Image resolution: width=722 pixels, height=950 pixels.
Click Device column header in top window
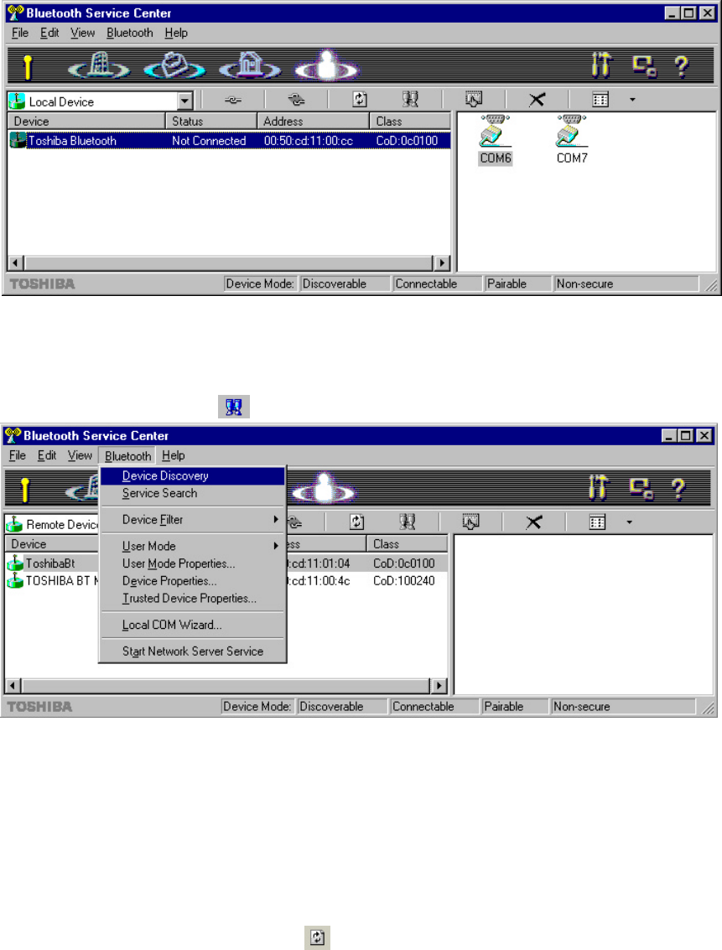[86, 122]
